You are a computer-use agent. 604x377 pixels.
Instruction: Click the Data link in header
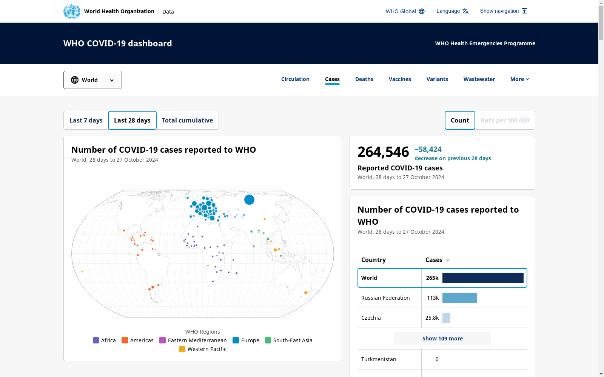[168, 12]
